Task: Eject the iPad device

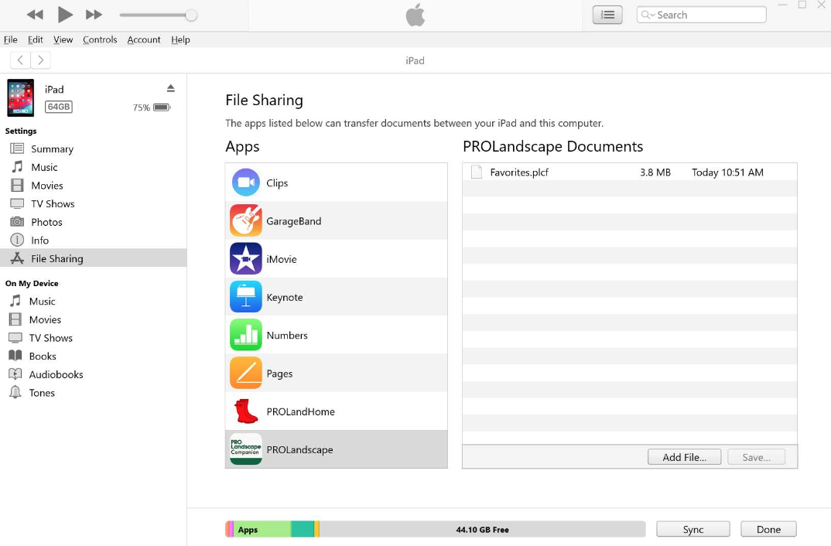Action: tap(171, 88)
